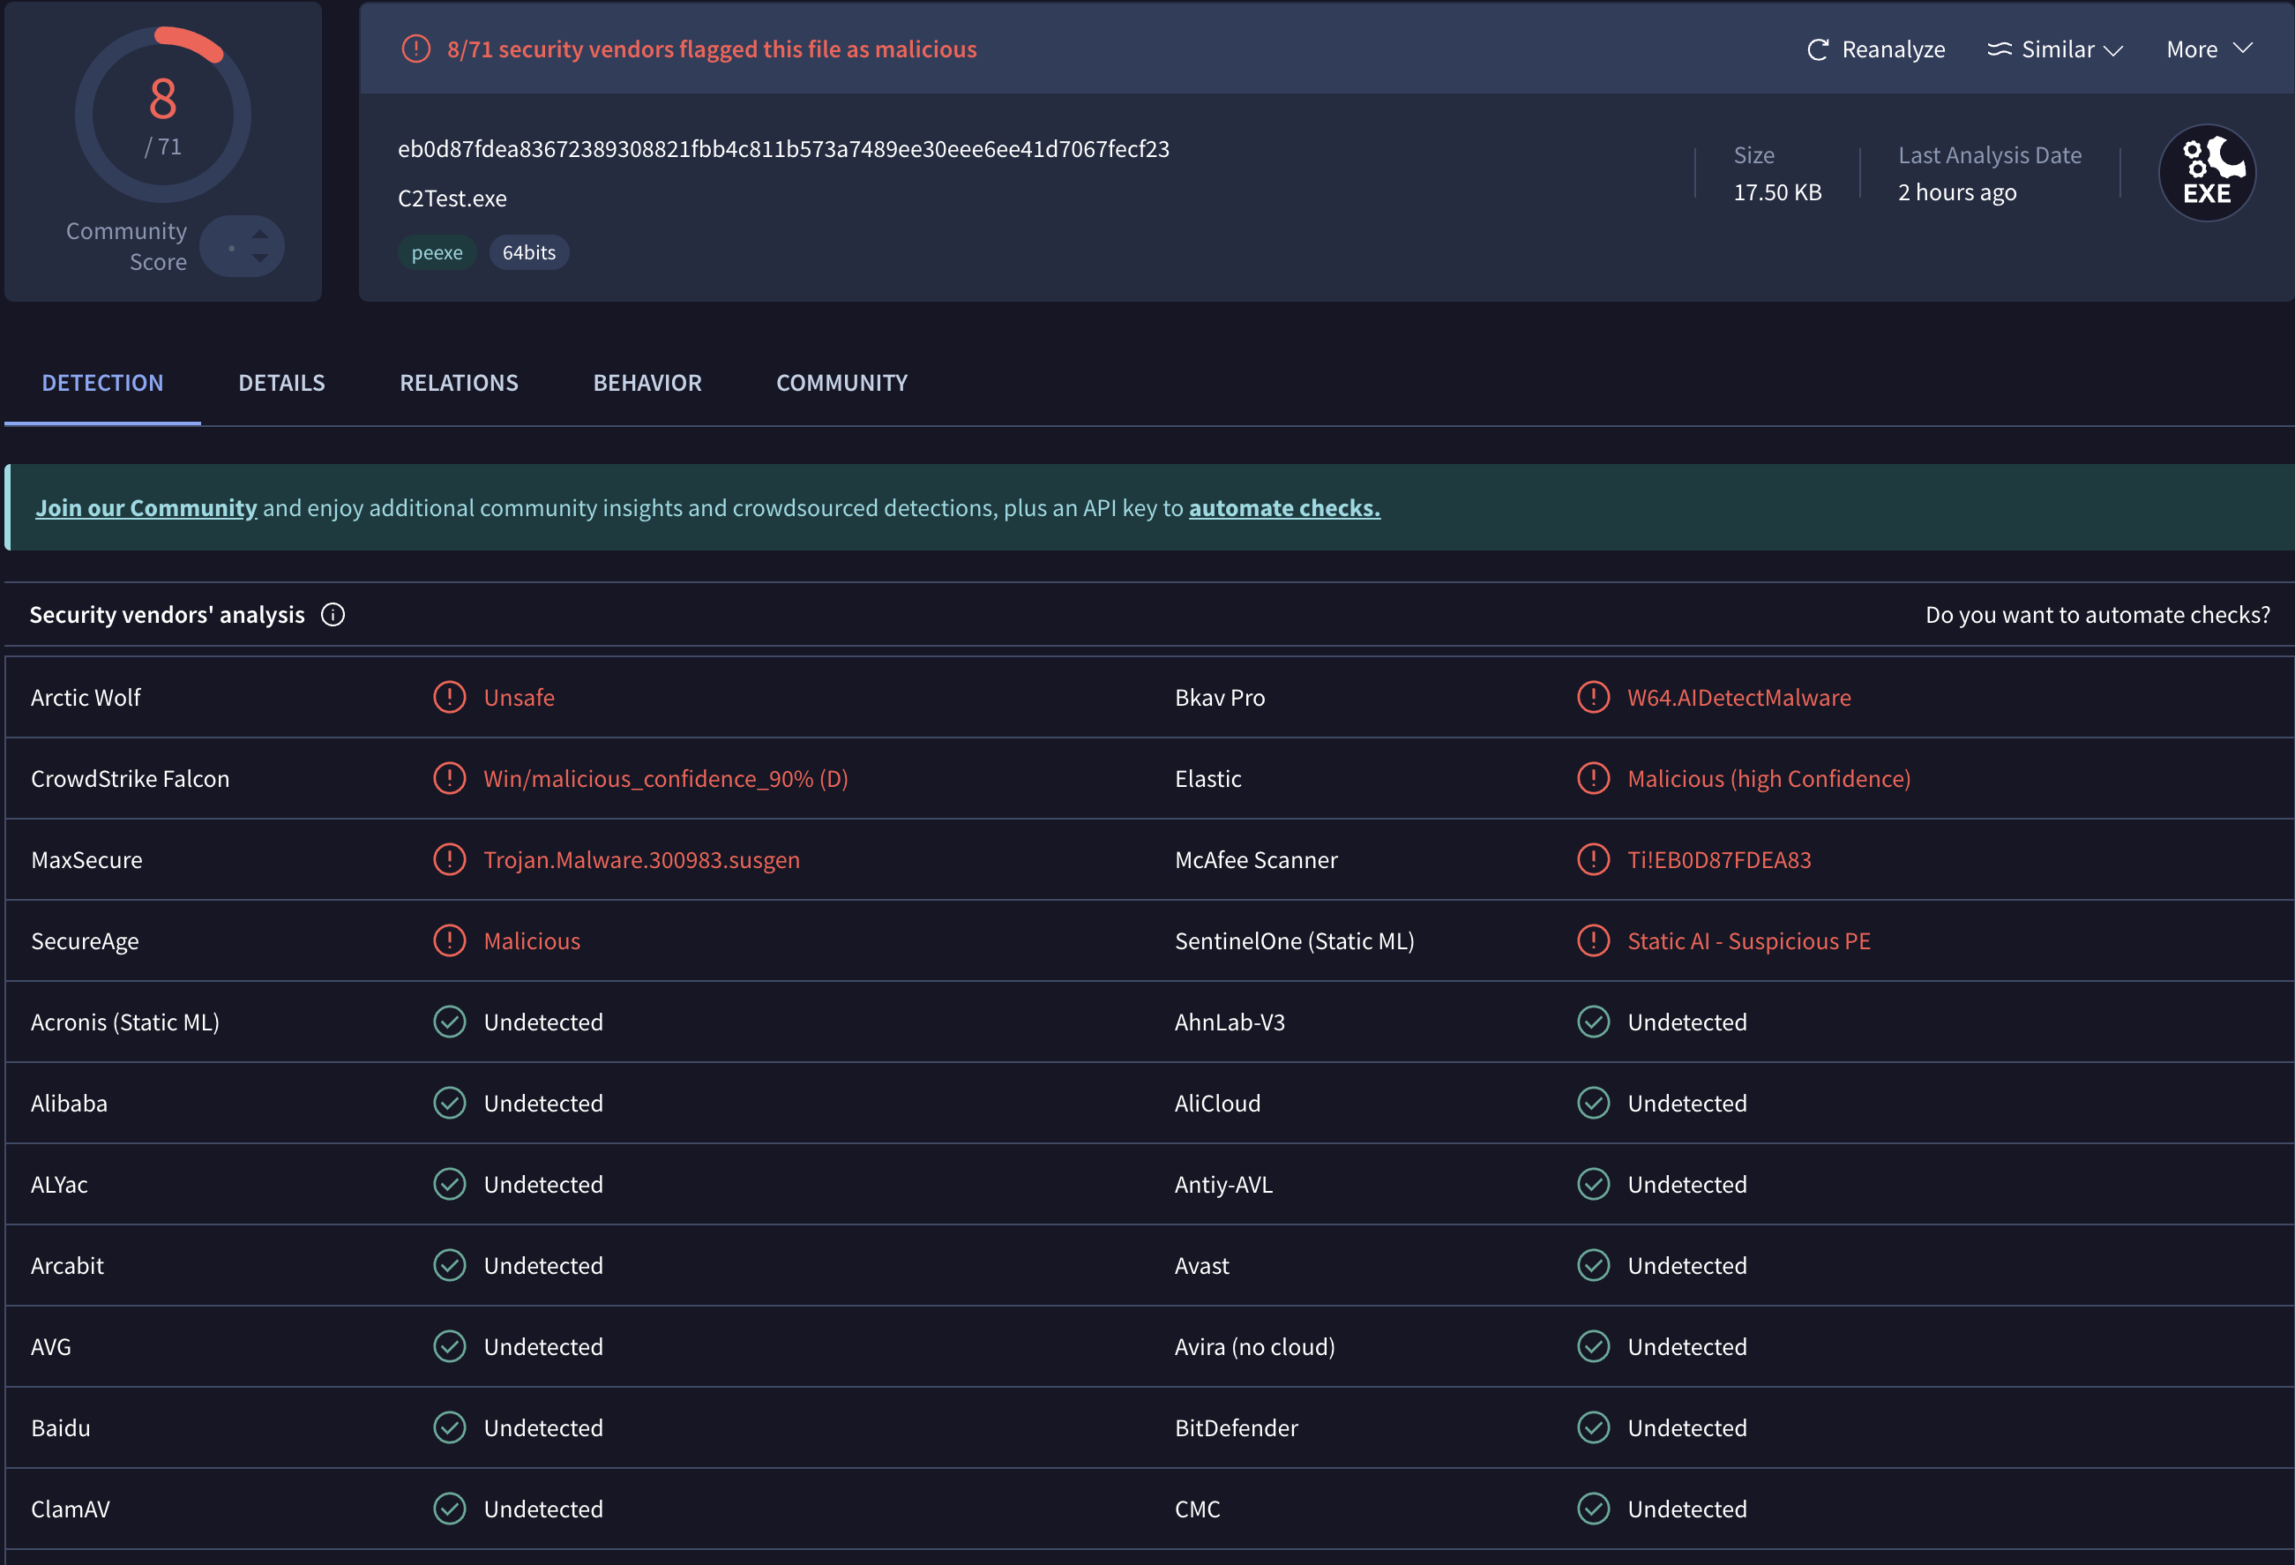The height and width of the screenshot is (1565, 2295).
Task: Click the green checkmark beside ClamAV
Action: pyautogui.click(x=449, y=1509)
